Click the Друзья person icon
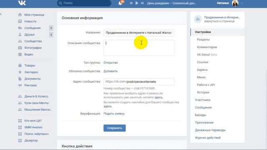 coord(20,35)
